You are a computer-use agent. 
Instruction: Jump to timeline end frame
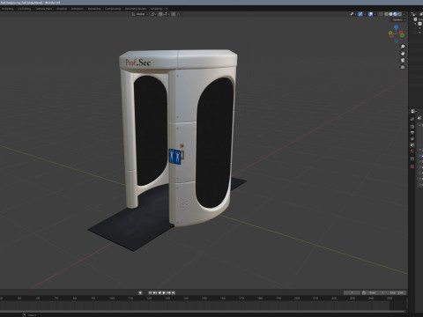pyautogui.click(x=174, y=292)
